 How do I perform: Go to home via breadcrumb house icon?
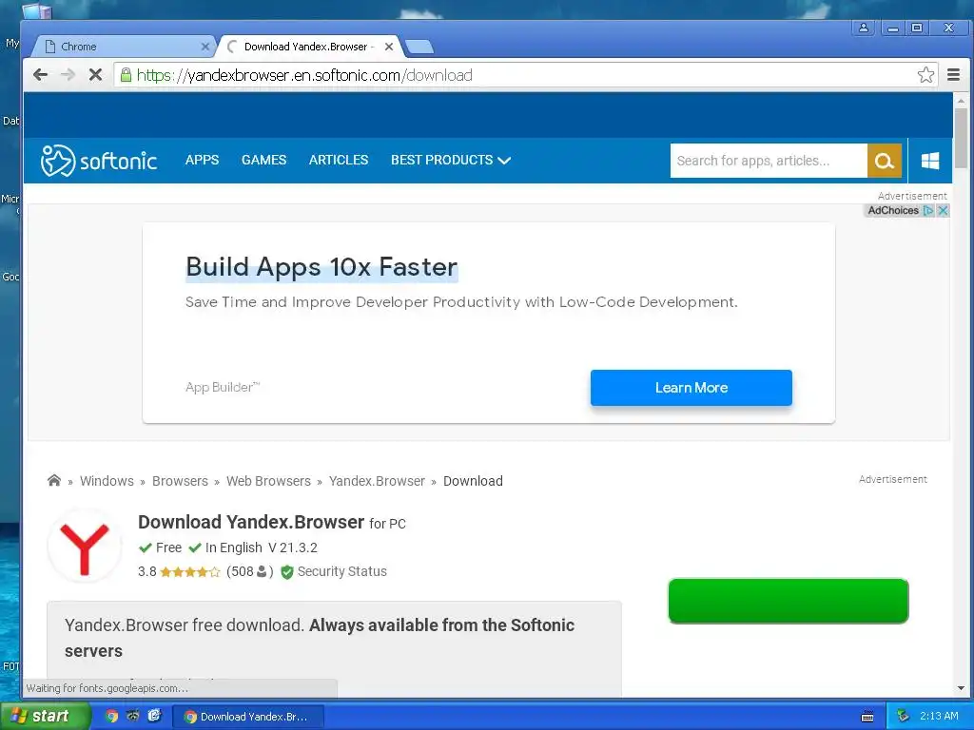point(54,480)
